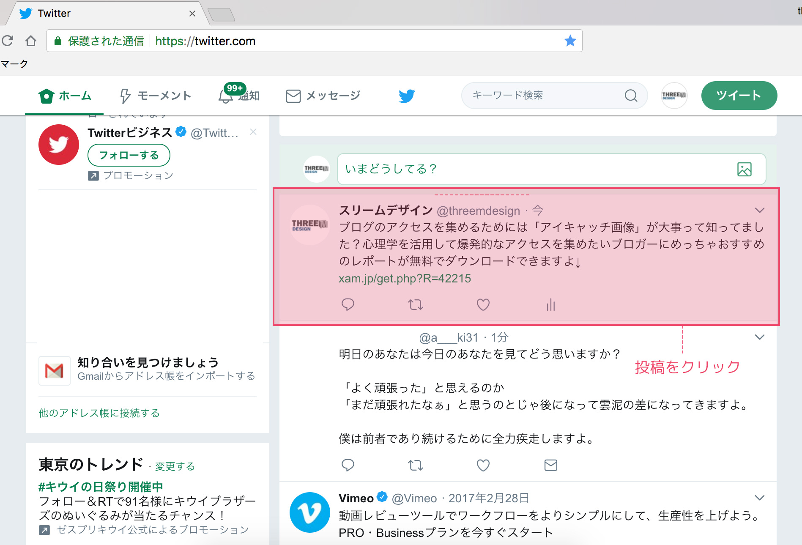
Task: Retweet the @a___ki31 tweet
Action: (415, 466)
